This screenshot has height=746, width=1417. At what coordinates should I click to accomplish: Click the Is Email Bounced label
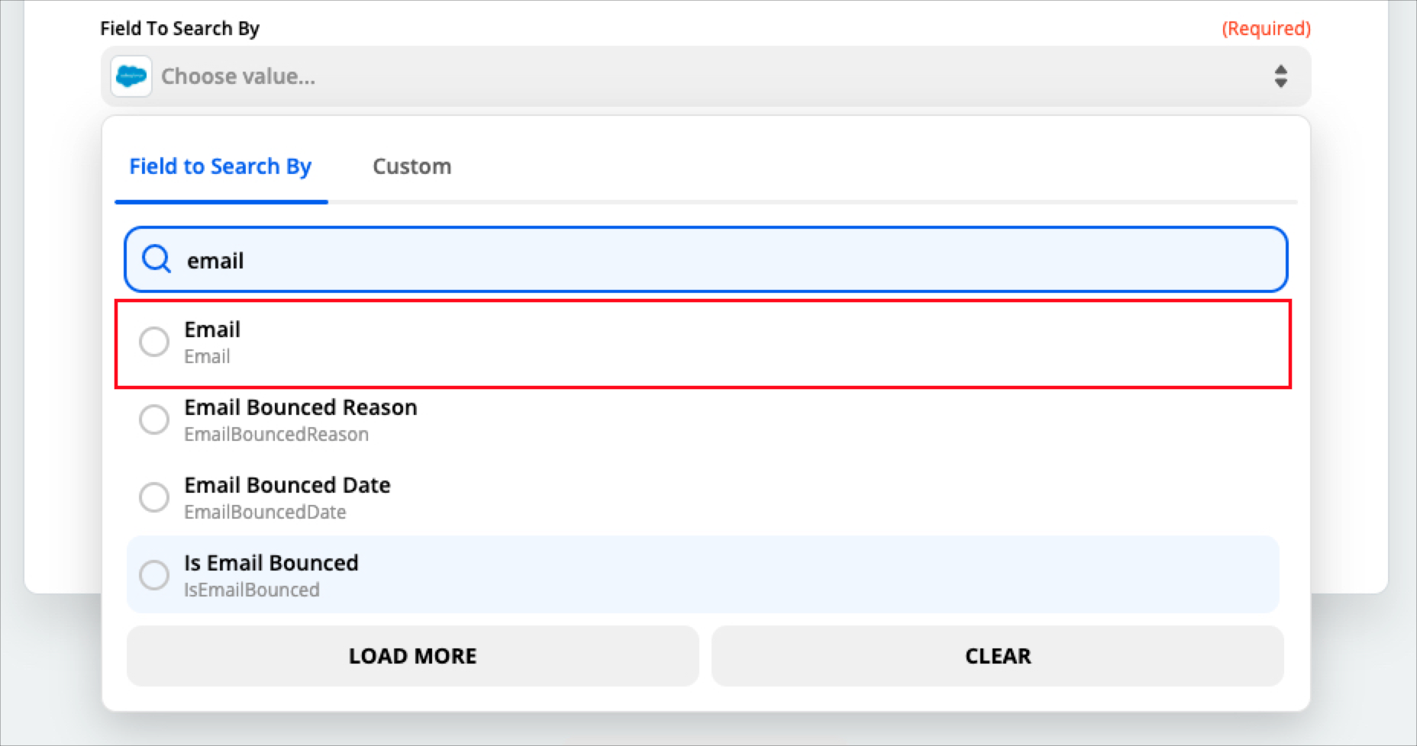271,563
